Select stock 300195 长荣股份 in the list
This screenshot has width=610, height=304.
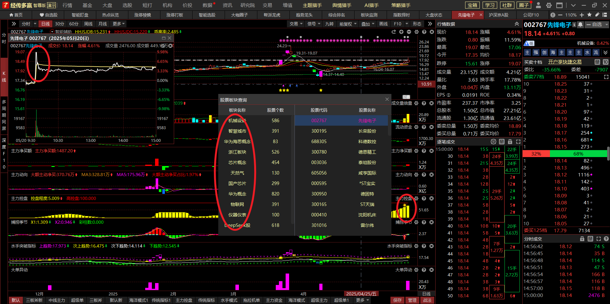tap(341, 131)
